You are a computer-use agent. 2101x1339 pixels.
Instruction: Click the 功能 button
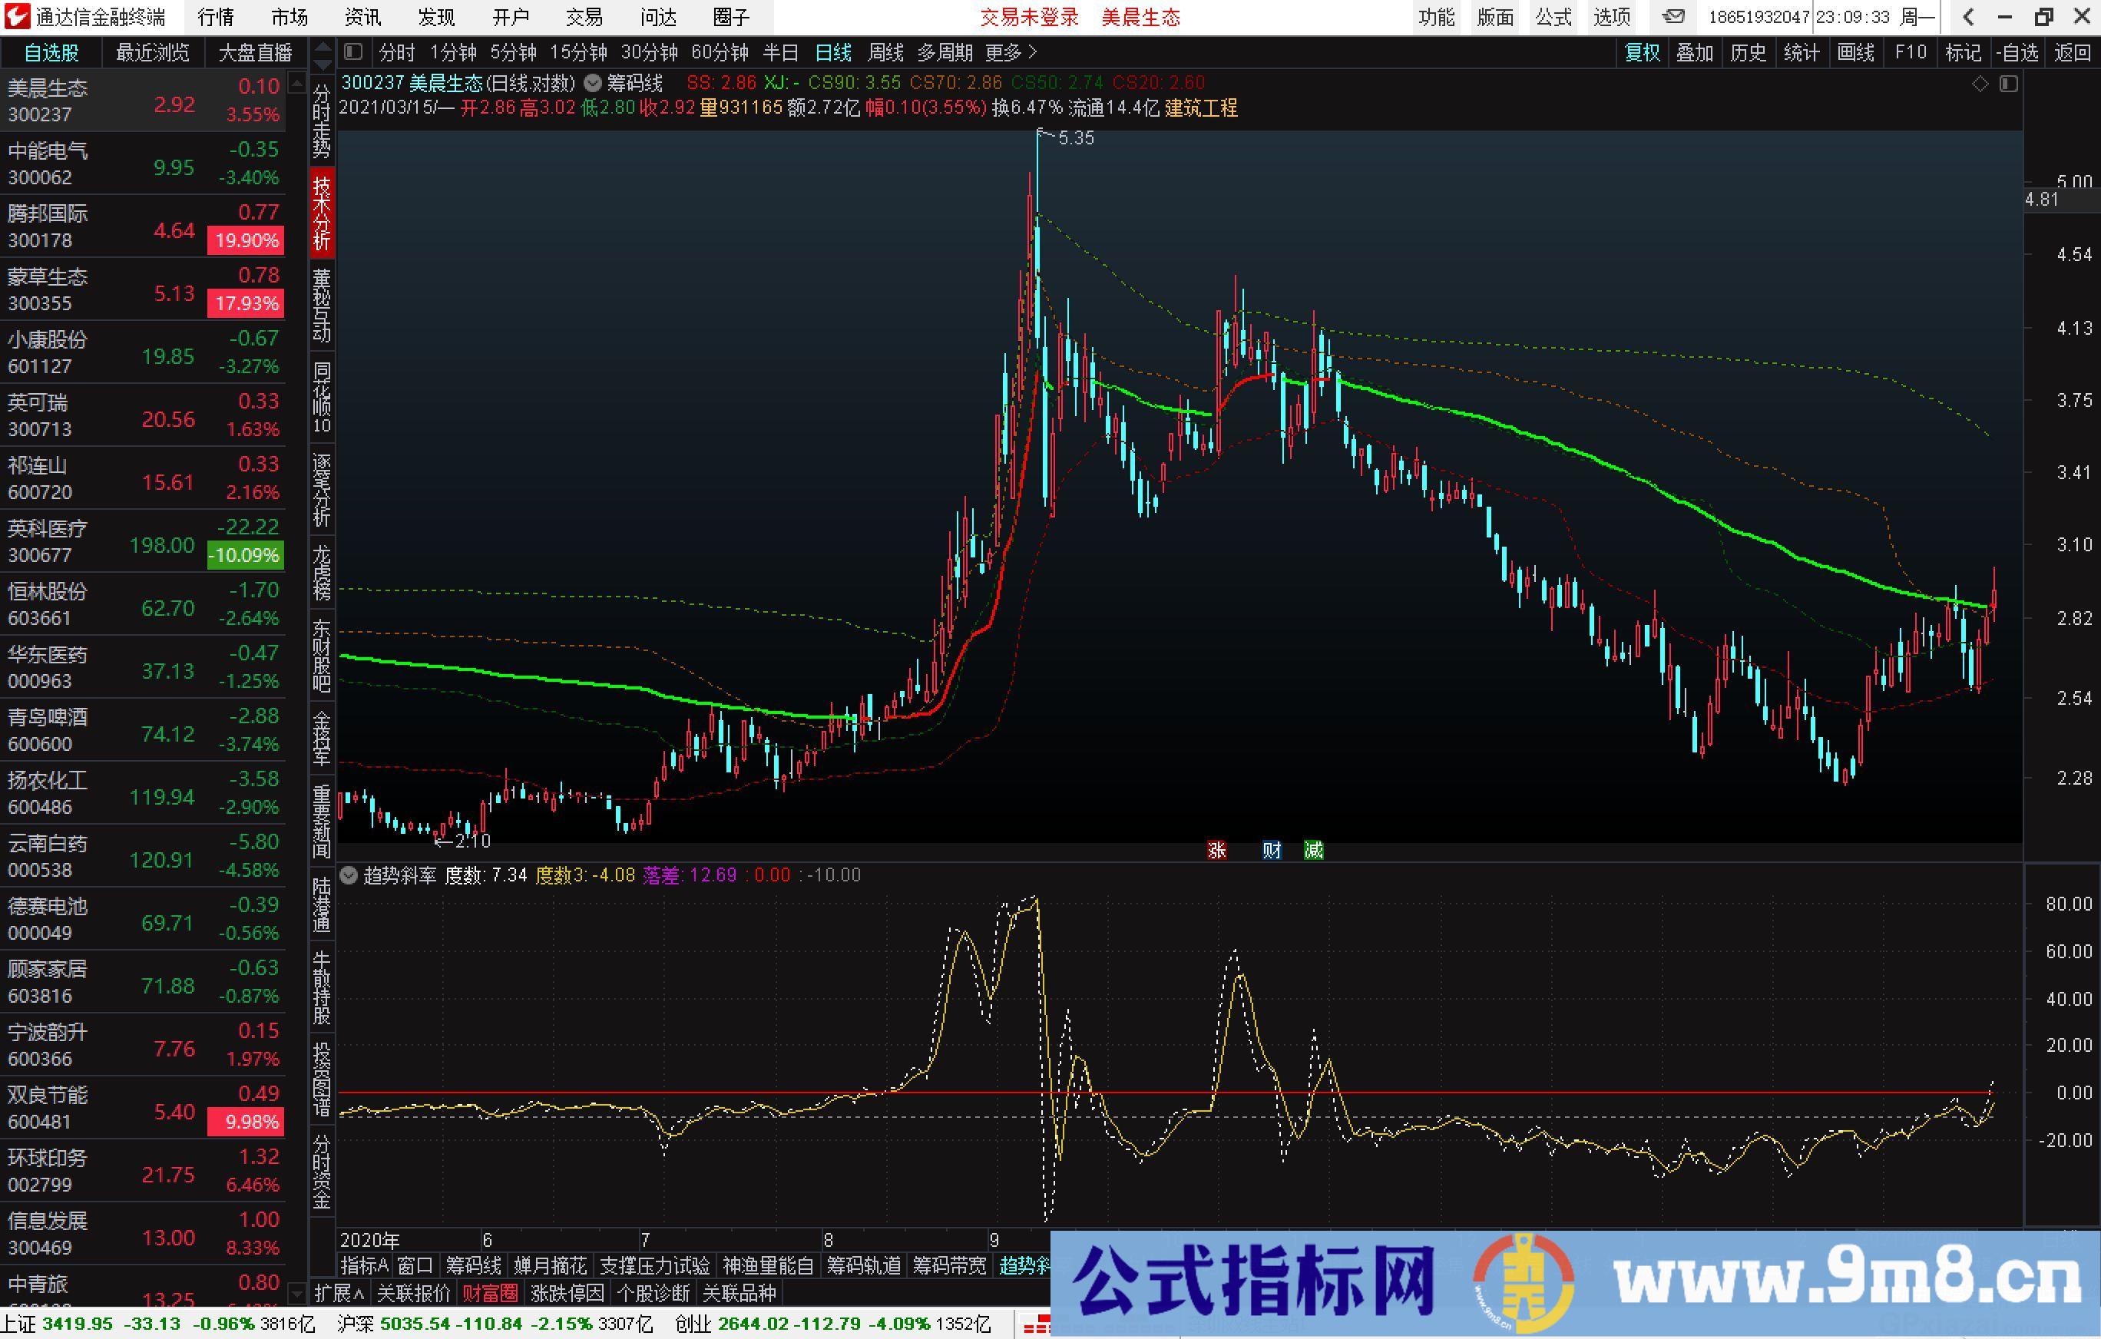click(1436, 17)
